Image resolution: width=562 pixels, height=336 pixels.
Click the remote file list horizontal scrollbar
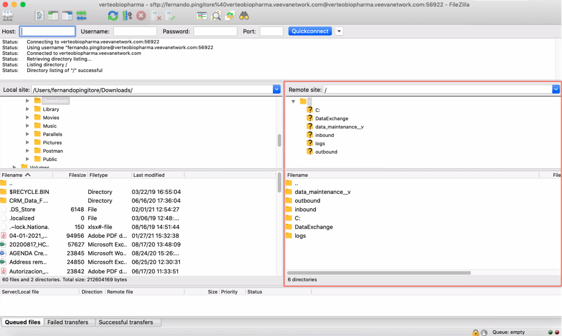coord(379,273)
